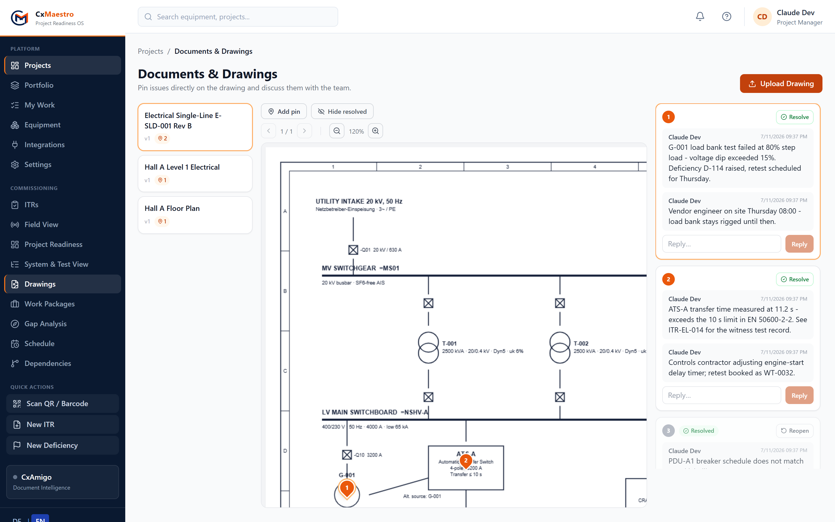Click the Projects breadcrumb link
The image size is (835, 522).
pyautogui.click(x=151, y=51)
